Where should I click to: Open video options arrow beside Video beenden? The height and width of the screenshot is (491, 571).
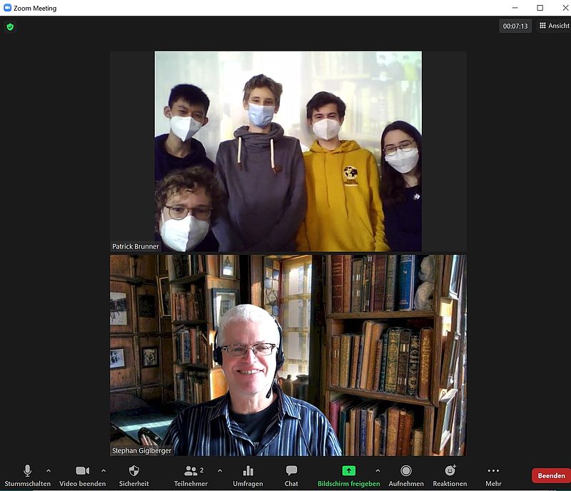point(103,470)
